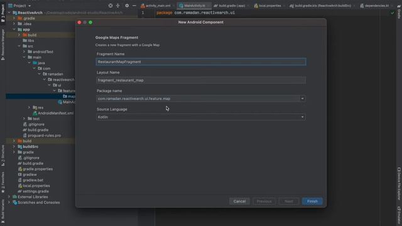Open the Favorites side tab
Viewport: 402px width, 226px height.
[x=3, y=183]
